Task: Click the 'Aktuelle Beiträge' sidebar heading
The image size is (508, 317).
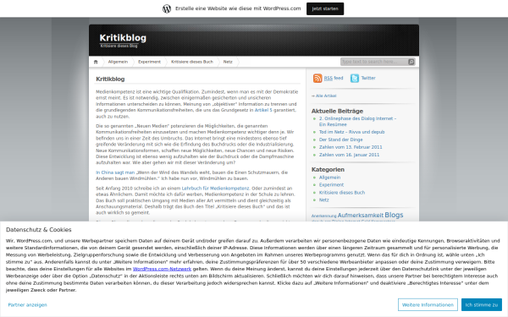Action: point(337,112)
